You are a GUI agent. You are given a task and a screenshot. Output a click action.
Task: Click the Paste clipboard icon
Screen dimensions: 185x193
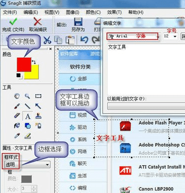[70, 40]
